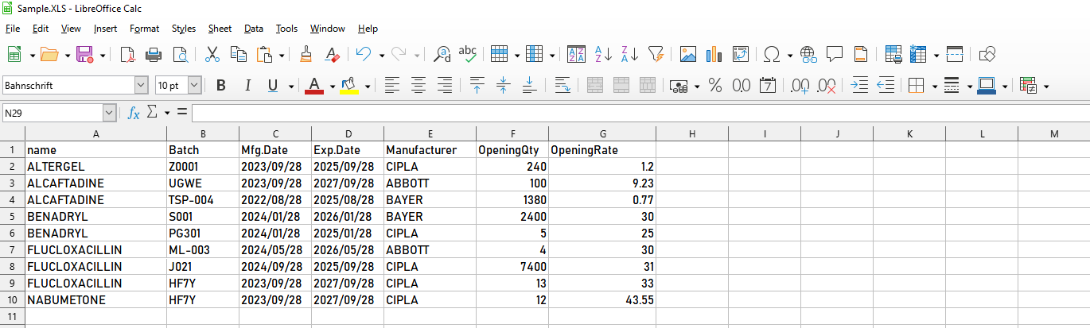Open the font name dropdown
Viewport: 1090px width, 328px height.
click(x=142, y=85)
